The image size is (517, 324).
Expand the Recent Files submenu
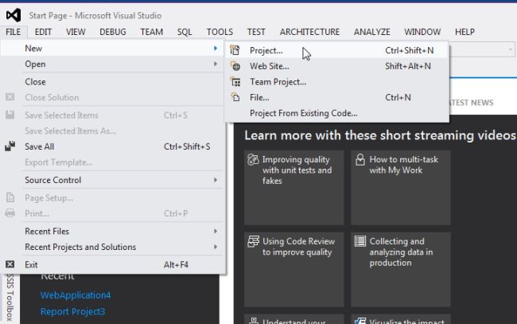[x=215, y=232]
